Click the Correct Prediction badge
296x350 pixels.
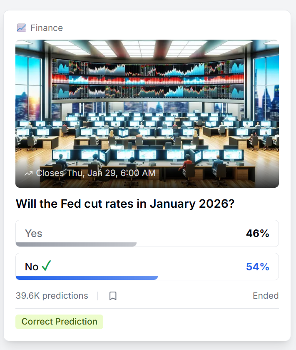point(59,322)
